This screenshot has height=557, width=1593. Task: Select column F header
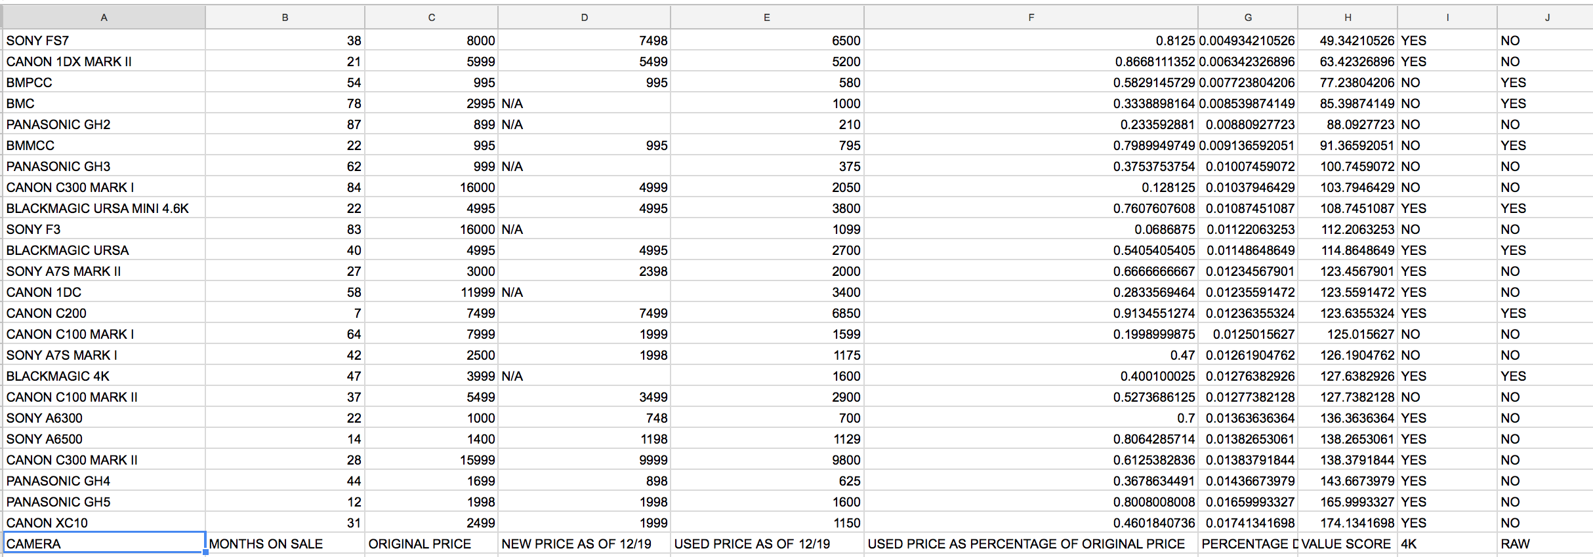(1031, 18)
